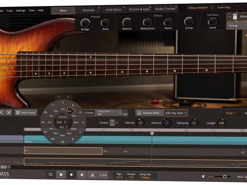Open the Grid Editor tab
This screenshot has height=185, width=247.
pos(114,10)
